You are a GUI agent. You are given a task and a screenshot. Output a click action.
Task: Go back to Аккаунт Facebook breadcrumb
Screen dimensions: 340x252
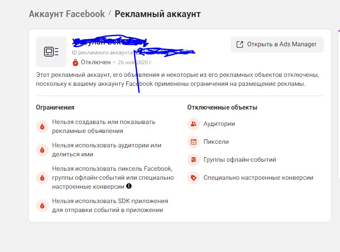pyautogui.click(x=67, y=14)
